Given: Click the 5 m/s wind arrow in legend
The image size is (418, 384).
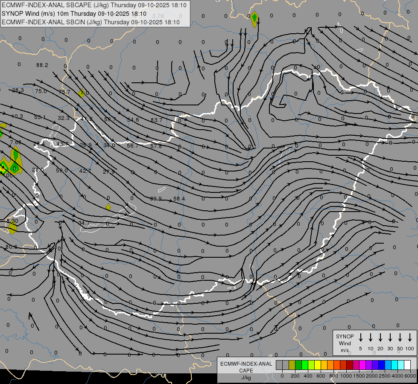Looking at the screenshot, I should [361, 337].
